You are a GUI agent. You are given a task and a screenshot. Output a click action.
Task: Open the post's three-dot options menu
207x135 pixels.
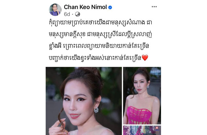point(154,7)
